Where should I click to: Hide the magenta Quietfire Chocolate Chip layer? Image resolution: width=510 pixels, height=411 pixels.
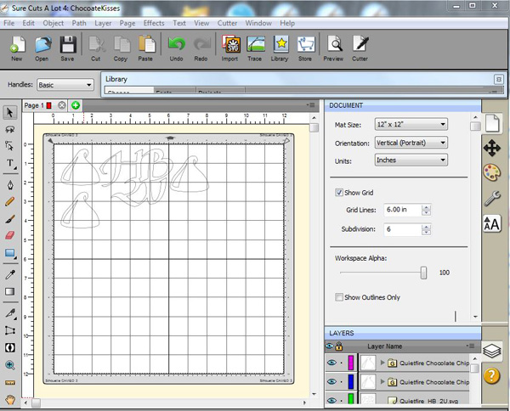pos(331,363)
